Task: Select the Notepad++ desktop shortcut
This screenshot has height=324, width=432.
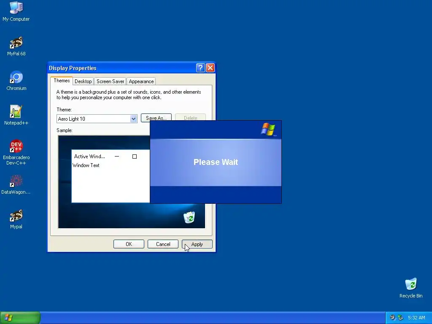Action: (16, 115)
